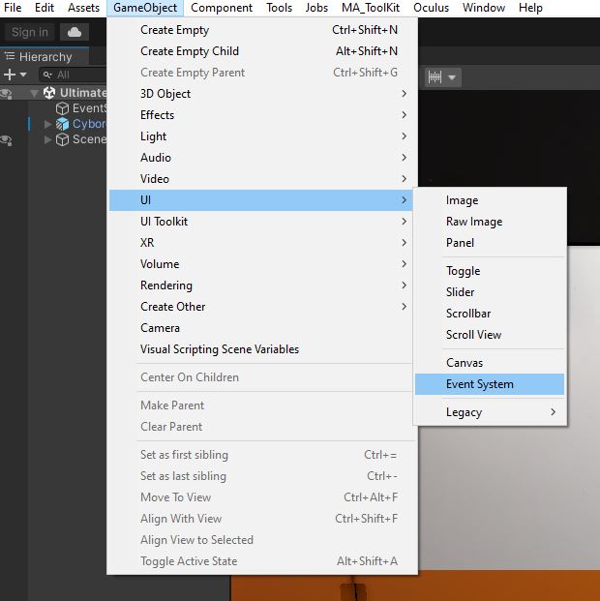Image resolution: width=600 pixels, height=601 pixels.
Task: Open the UI Toolkit submenu
Action: (x=261, y=222)
